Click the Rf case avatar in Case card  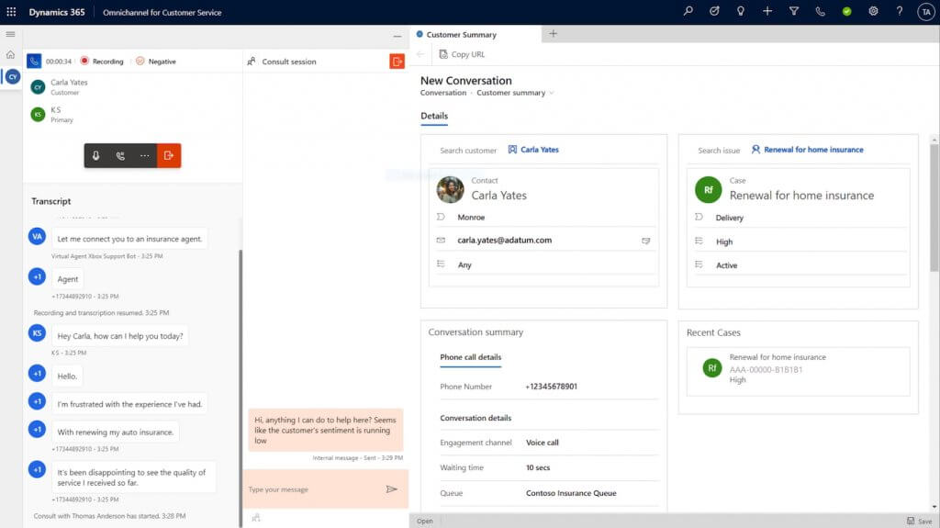(x=708, y=189)
